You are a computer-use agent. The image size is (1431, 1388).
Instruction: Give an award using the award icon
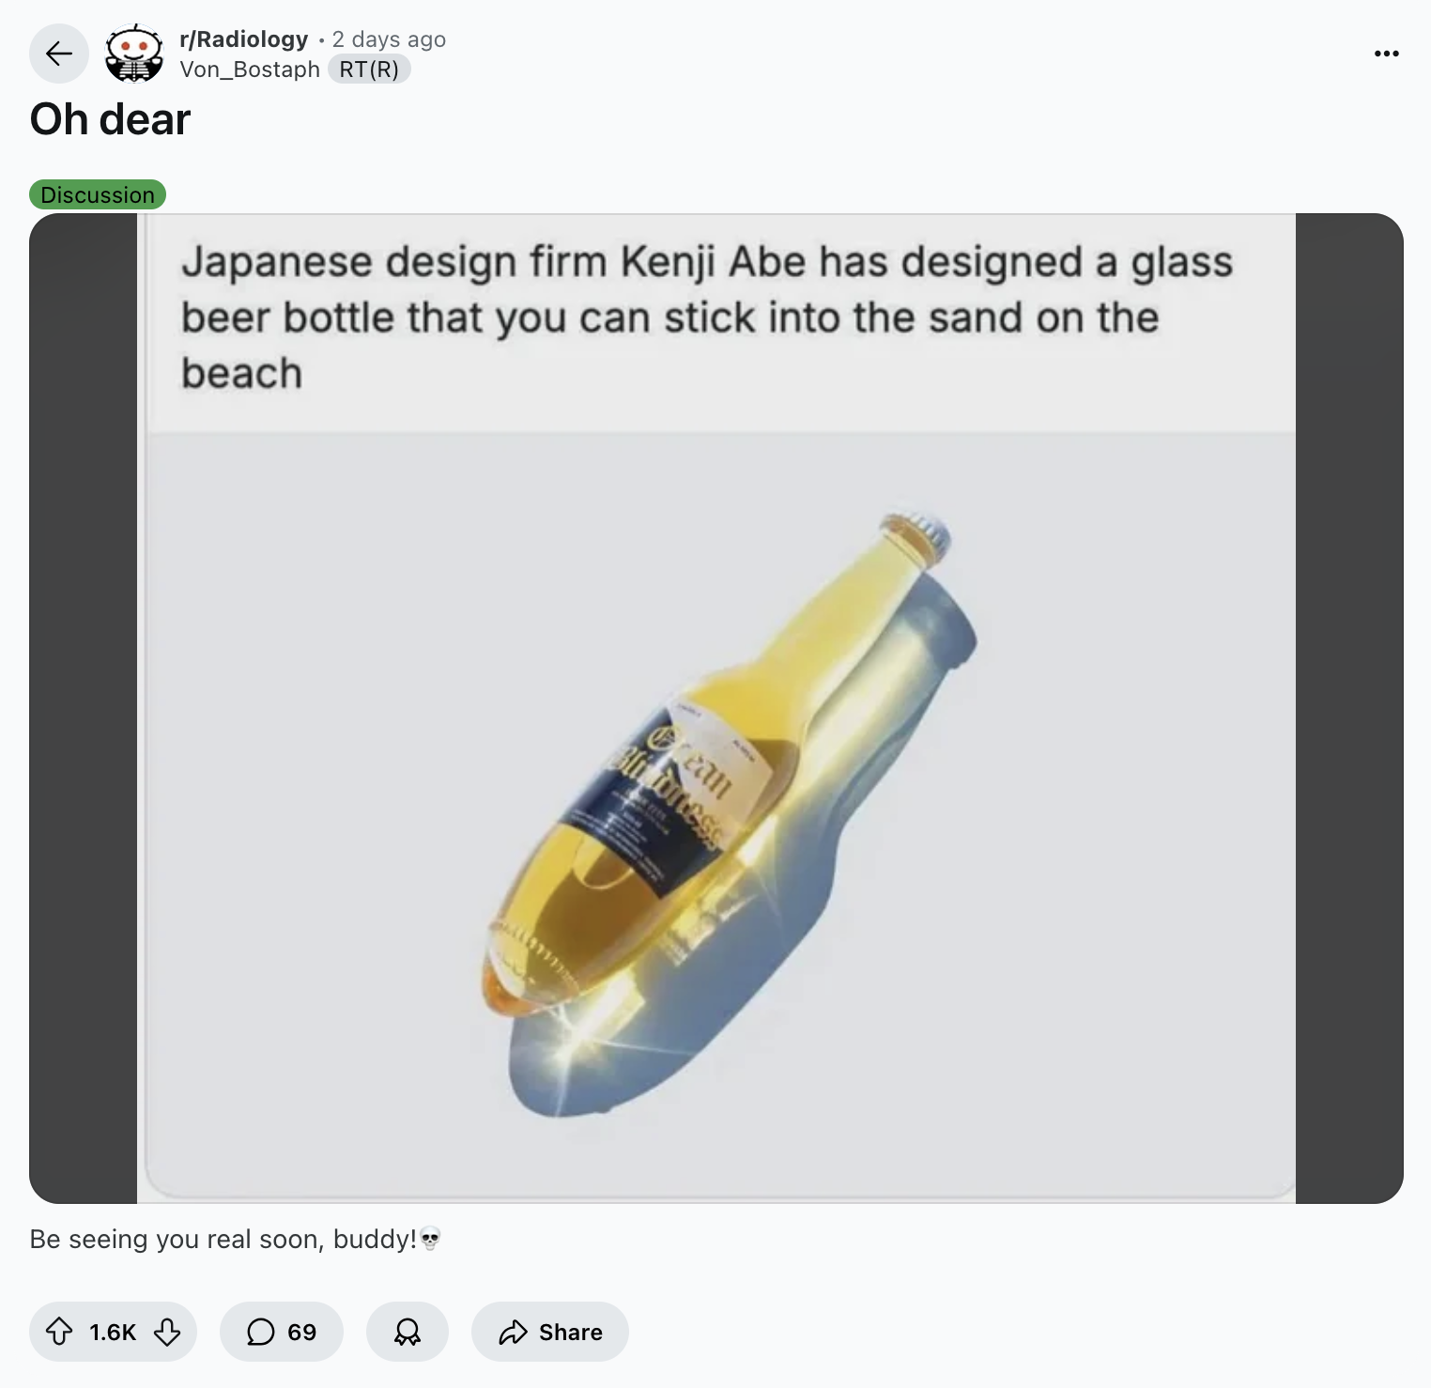407,1332
